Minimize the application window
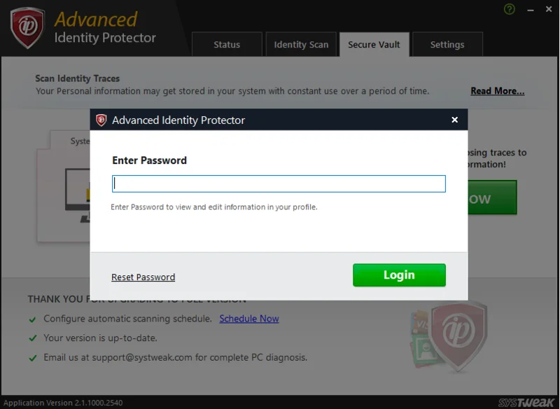Image resolution: width=560 pixels, height=409 pixels. click(x=531, y=10)
